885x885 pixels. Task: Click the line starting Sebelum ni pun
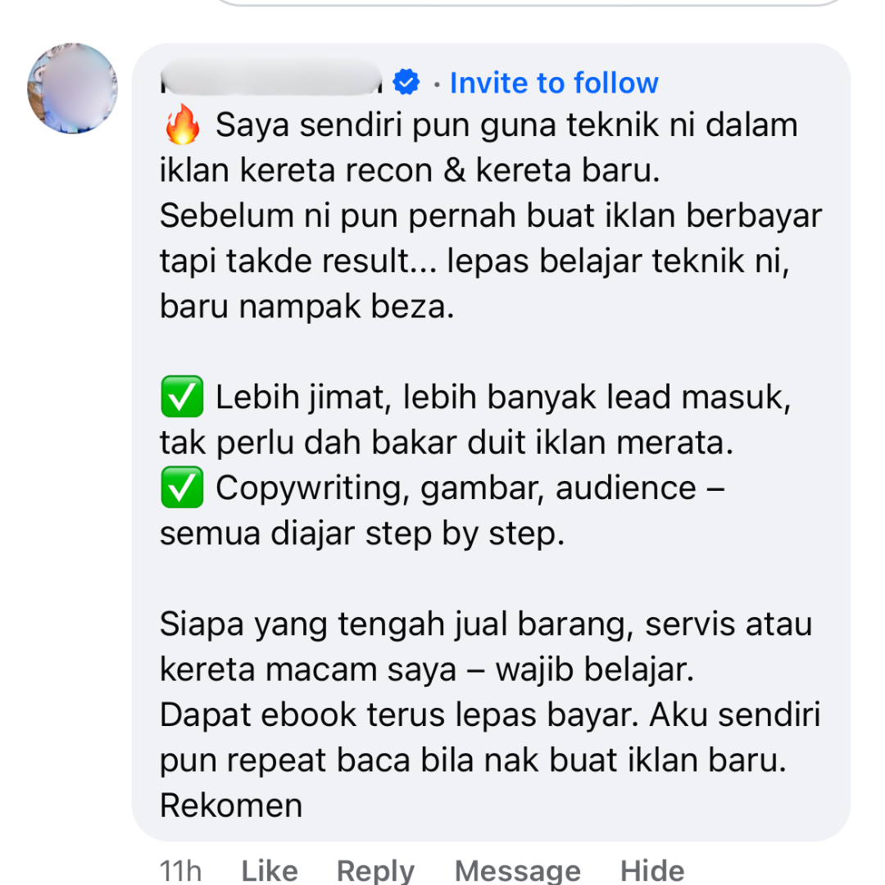coord(491,216)
